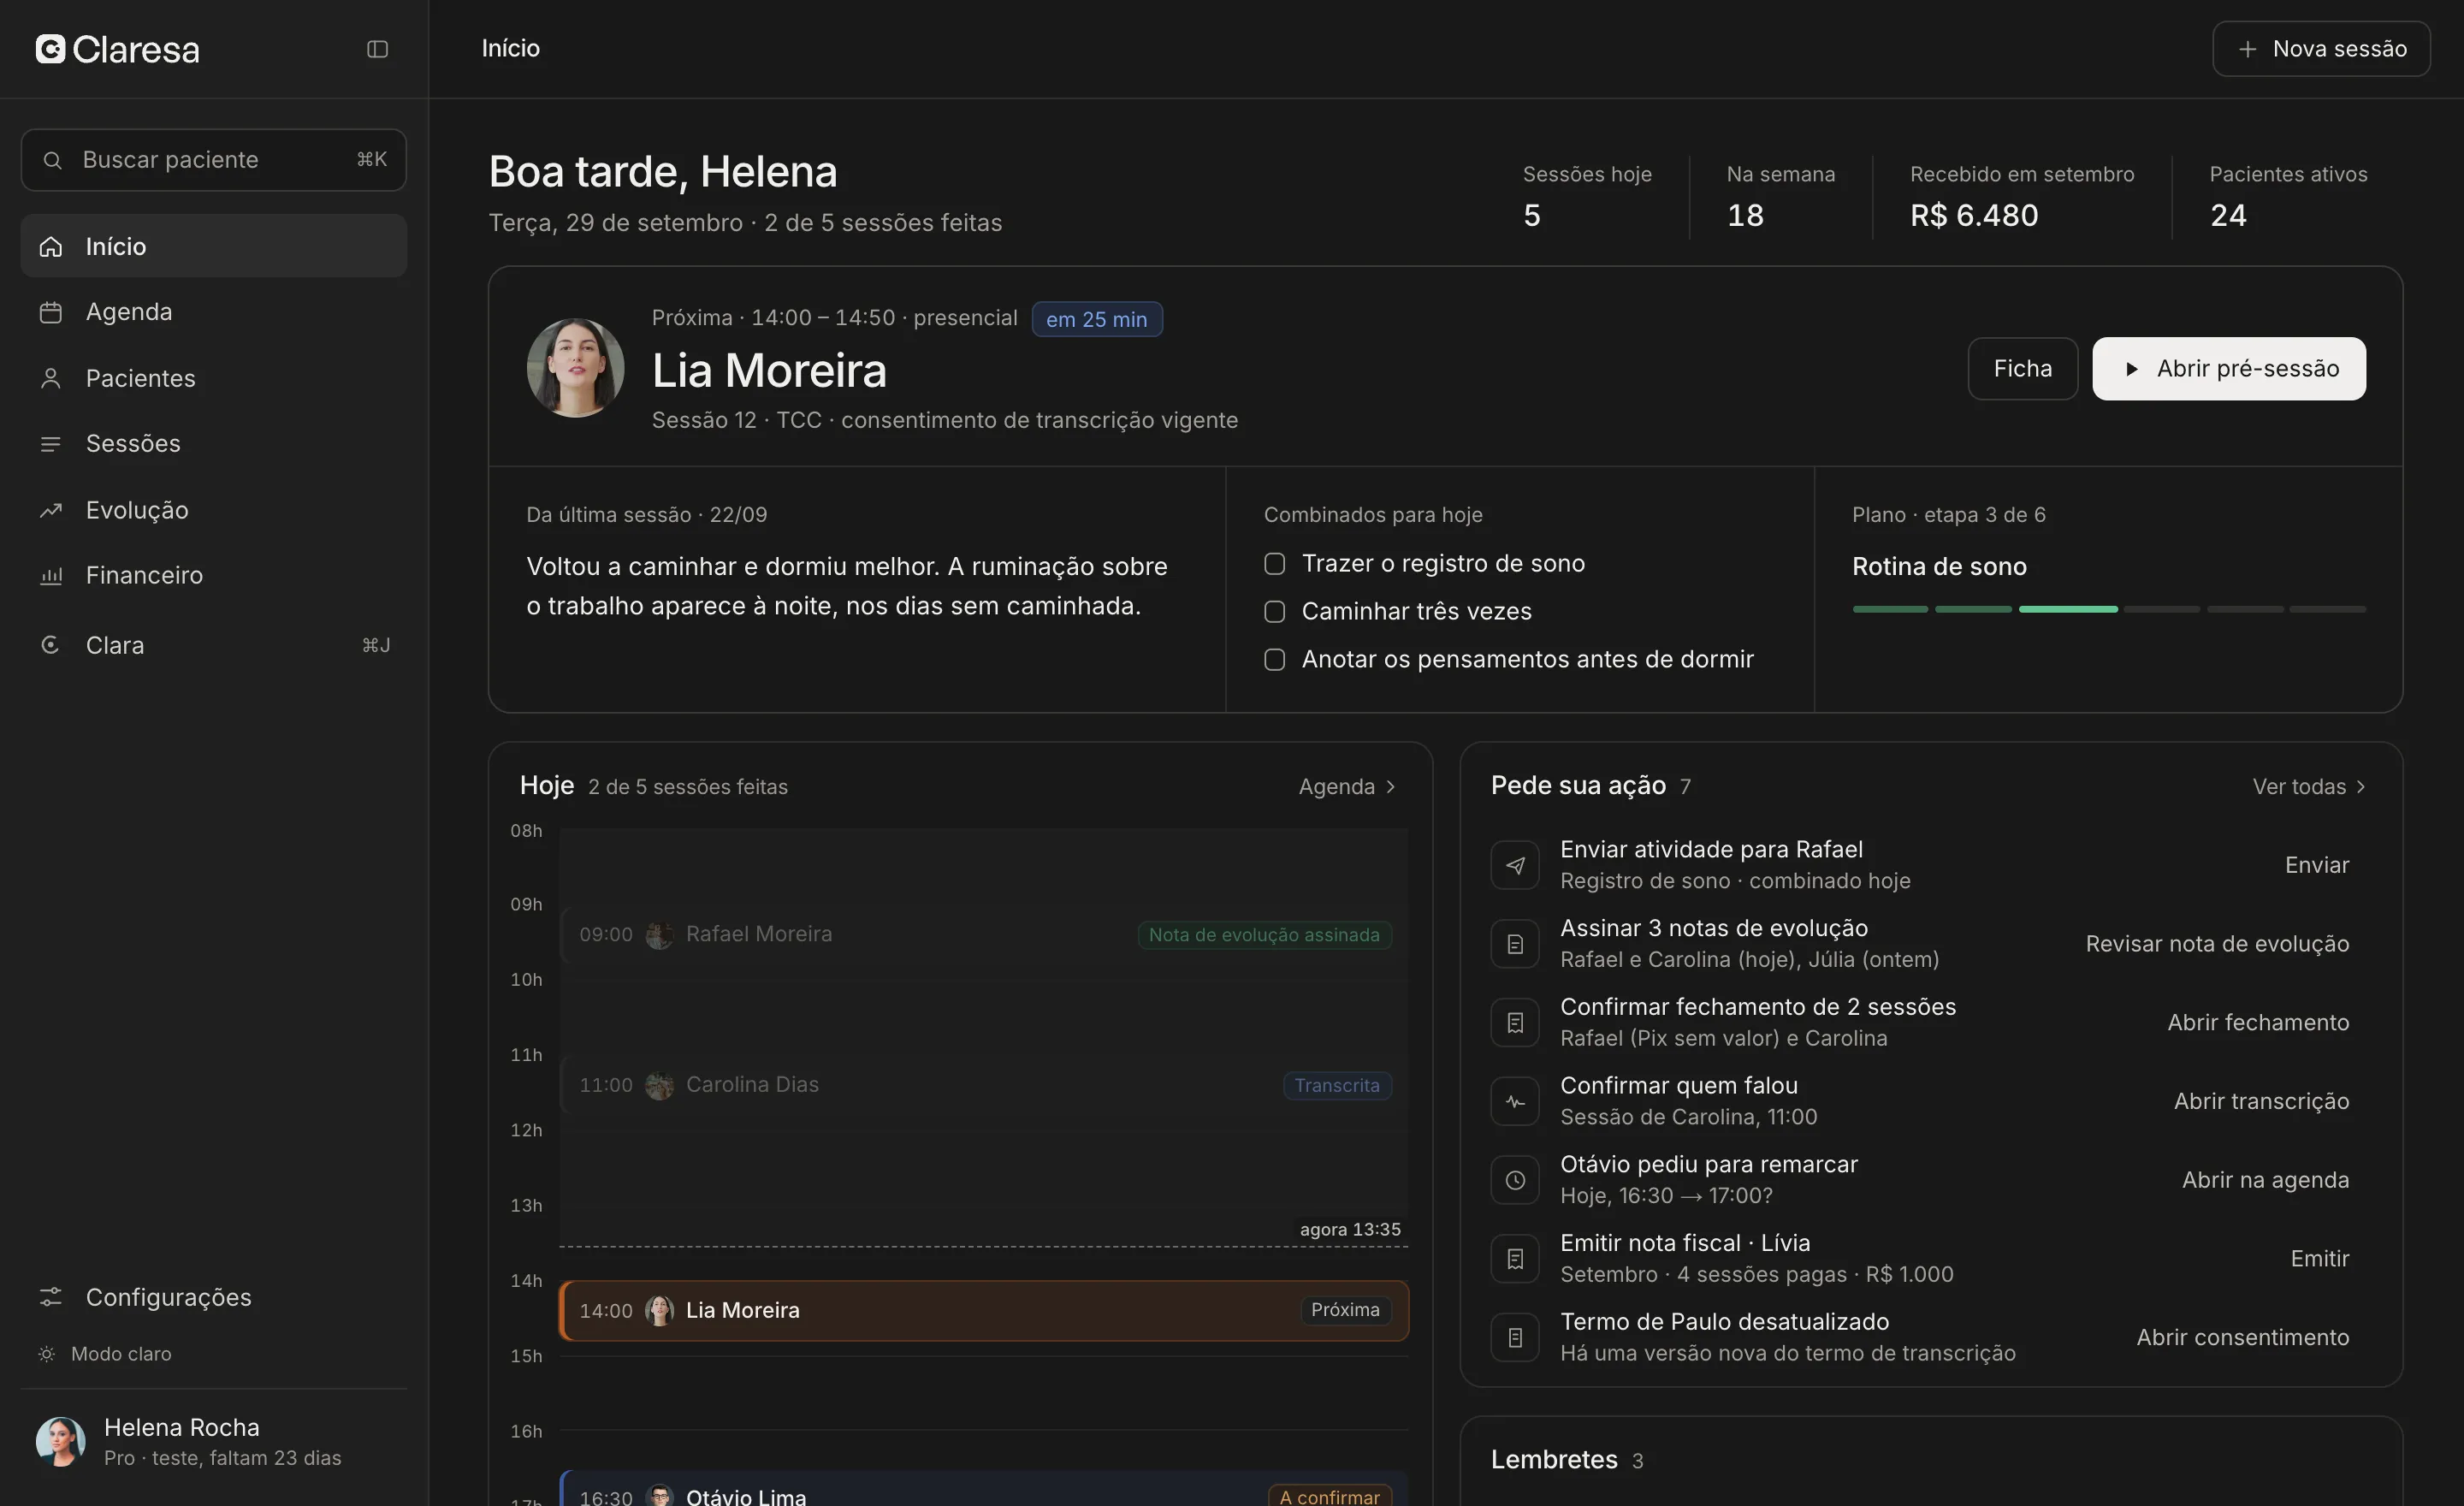Click the receipt icon beside Emitir nota fiscal
This screenshot has width=2464, height=1506.
coord(1515,1258)
